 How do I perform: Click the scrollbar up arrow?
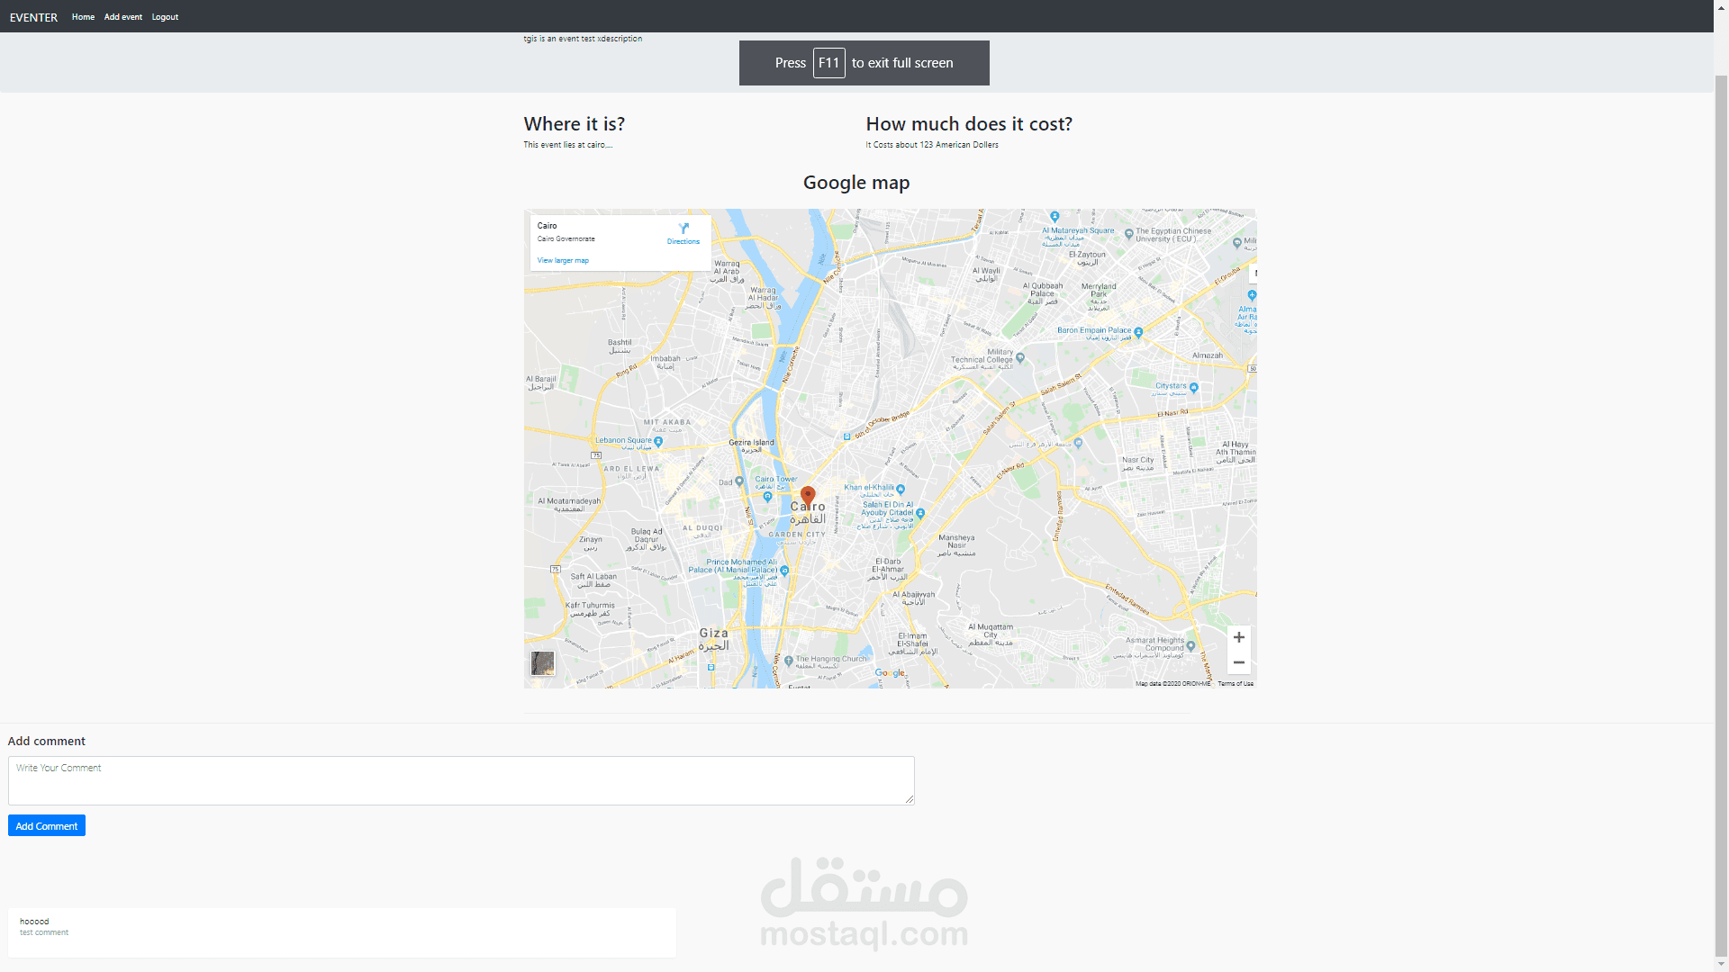pos(1721,7)
